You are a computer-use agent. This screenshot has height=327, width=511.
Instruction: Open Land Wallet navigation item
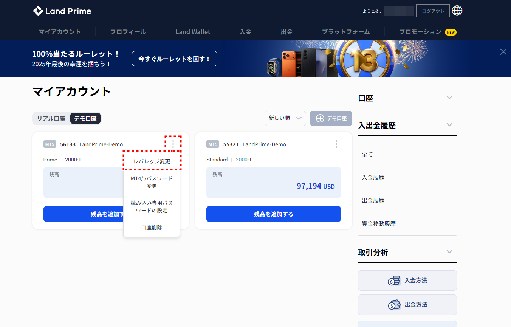pos(193,32)
